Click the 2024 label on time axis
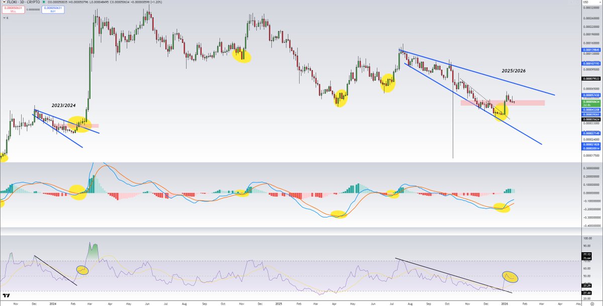 (x=52, y=303)
